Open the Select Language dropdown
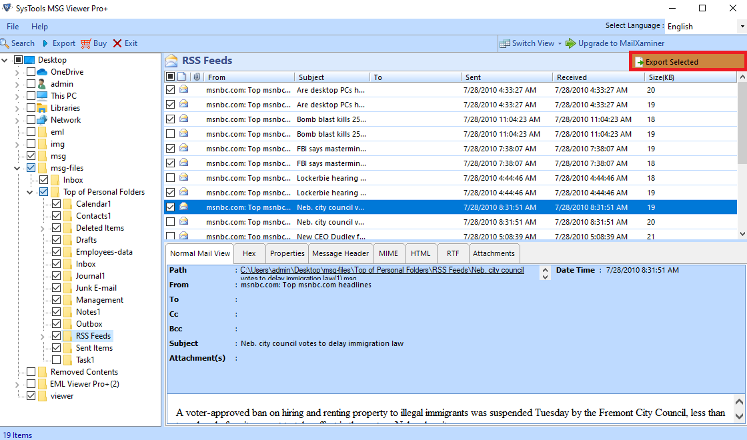747x440 pixels. tap(742, 26)
